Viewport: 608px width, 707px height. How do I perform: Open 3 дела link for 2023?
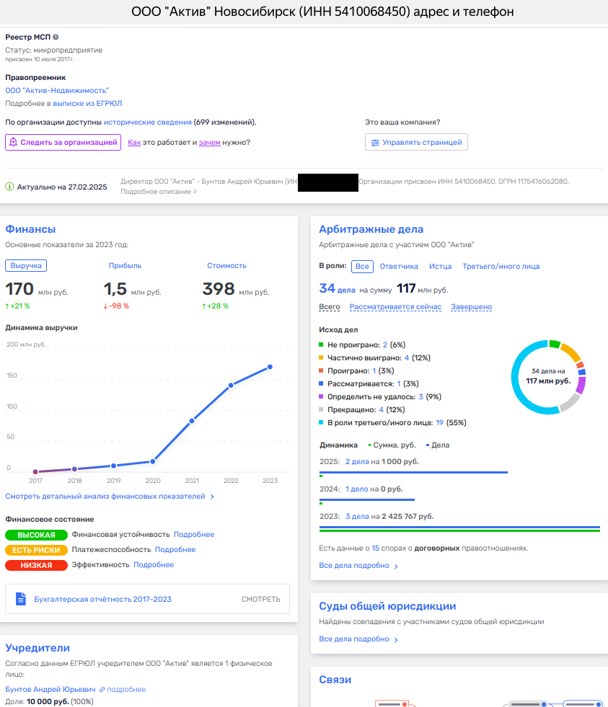pos(357,517)
